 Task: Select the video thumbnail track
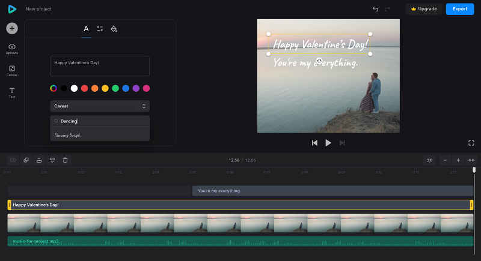[x=240, y=223]
